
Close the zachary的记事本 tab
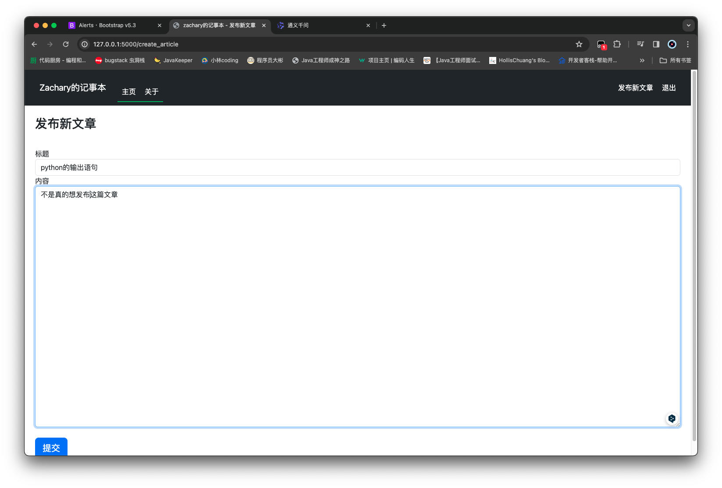pyautogui.click(x=264, y=25)
